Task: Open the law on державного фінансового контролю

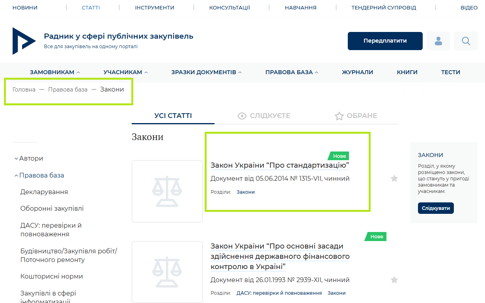Action: [280, 256]
